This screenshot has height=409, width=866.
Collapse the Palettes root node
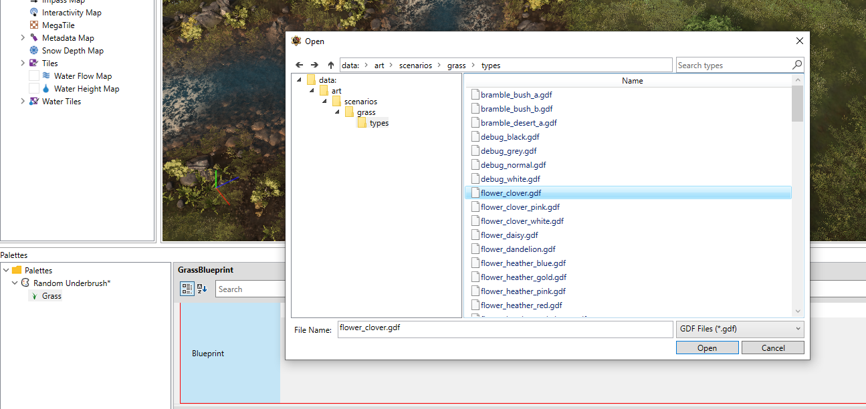tap(6, 271)
